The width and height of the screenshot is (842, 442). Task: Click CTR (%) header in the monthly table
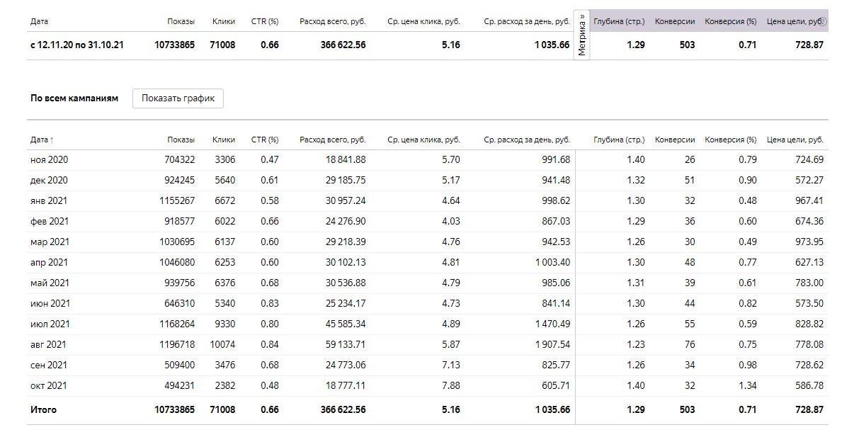pyautogui.click(x=265, y=140)
